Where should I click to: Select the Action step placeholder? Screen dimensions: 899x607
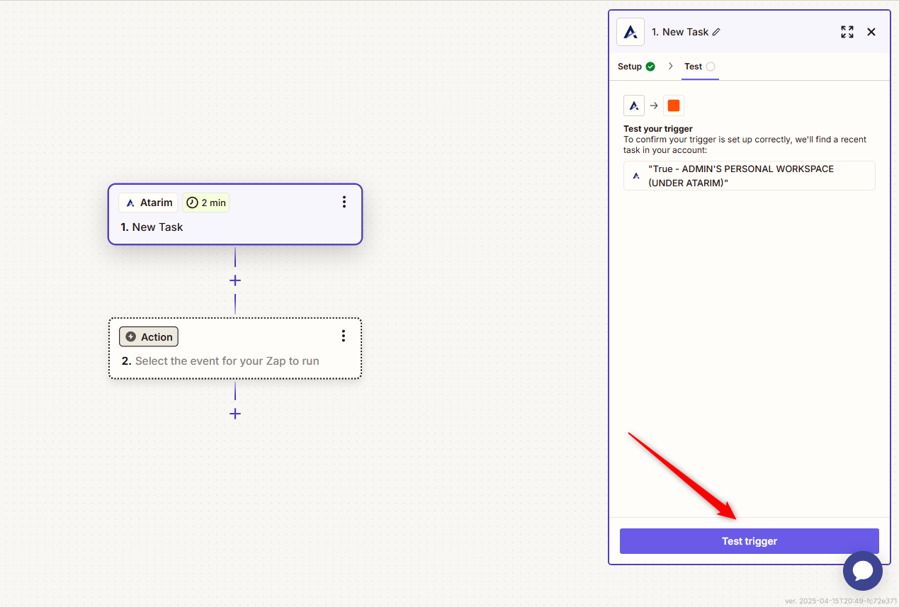click(x=227, y=361)
